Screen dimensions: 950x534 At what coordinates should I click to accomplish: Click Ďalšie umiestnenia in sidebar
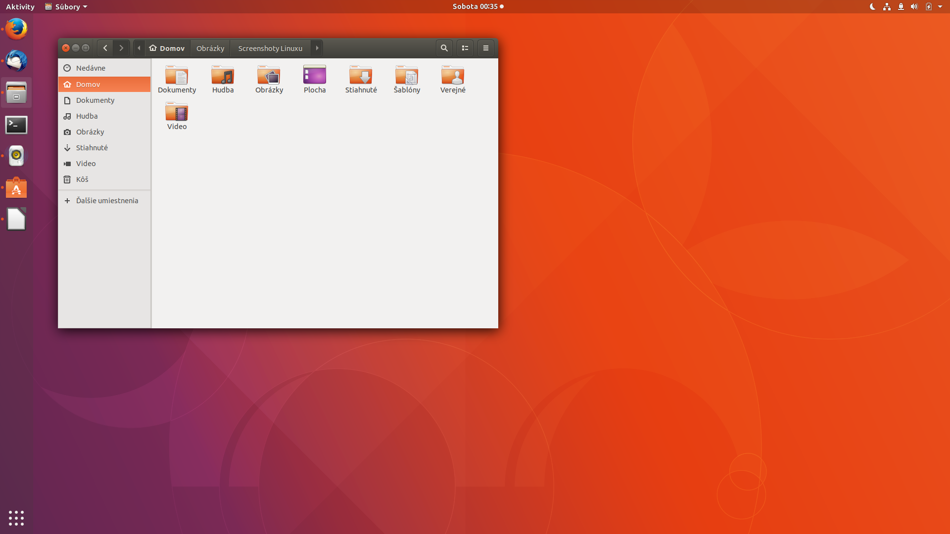[104, 201]
